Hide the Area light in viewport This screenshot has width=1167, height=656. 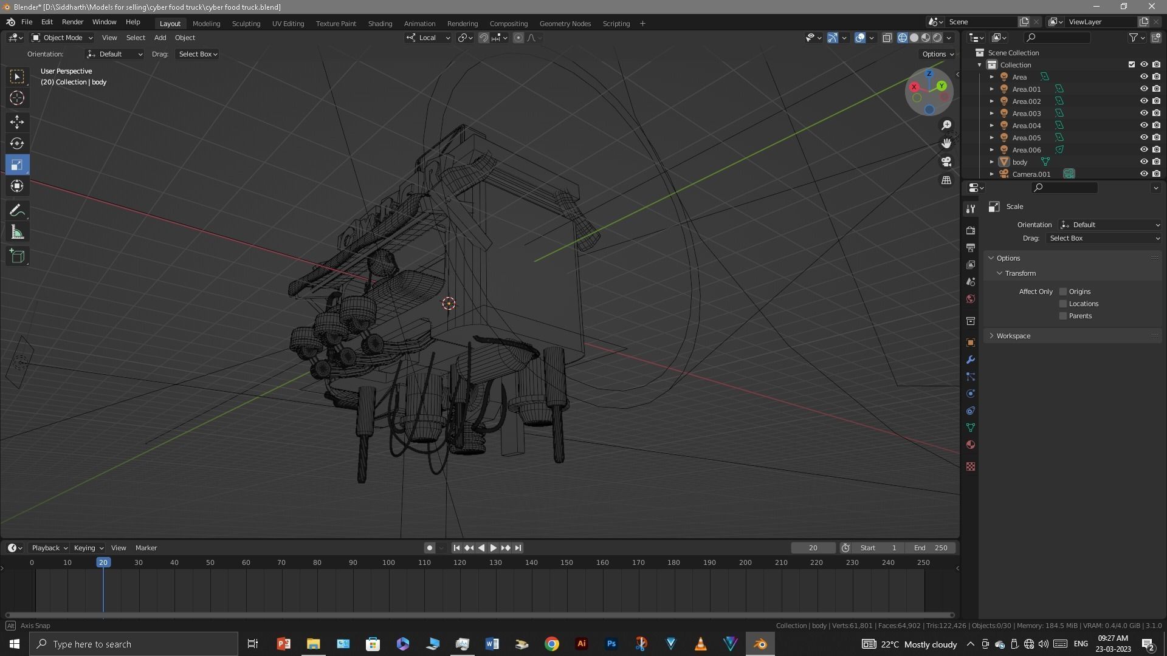(1144, 77)
